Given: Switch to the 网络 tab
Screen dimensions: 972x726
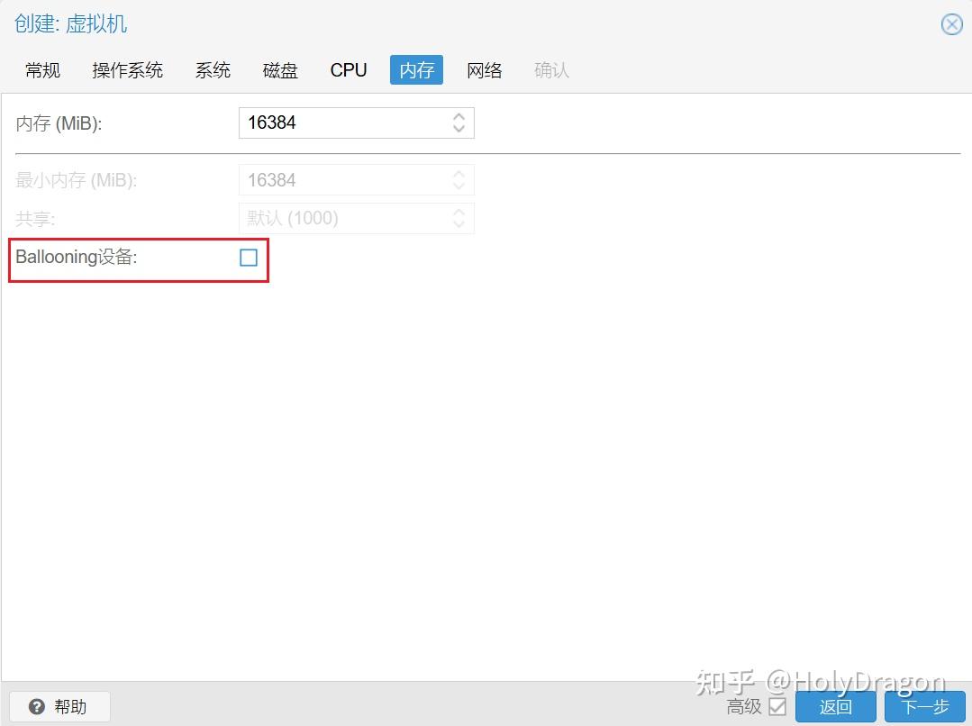Looking at the screenshot, I should pos(484,69).
